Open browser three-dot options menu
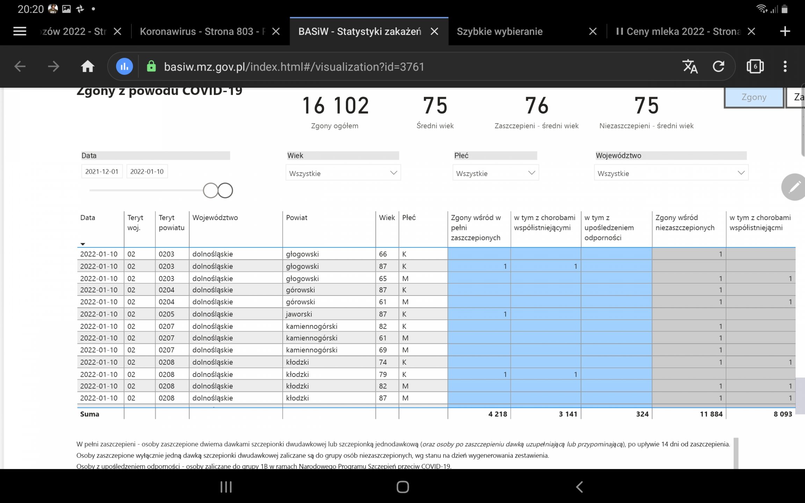Image resolution: width=805 pixels, height=503 pixels. (x=785, y=66)
